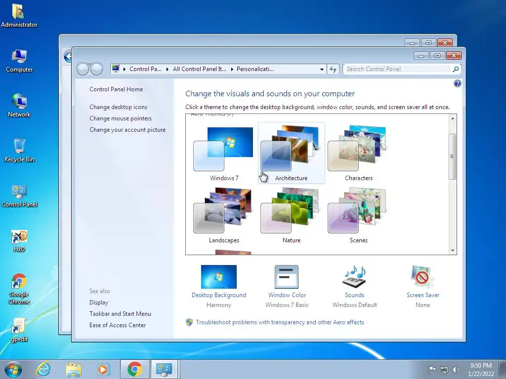Click Screen Saver text label
506x379 pixels.
pyautogui.click(x=423, y=295)
